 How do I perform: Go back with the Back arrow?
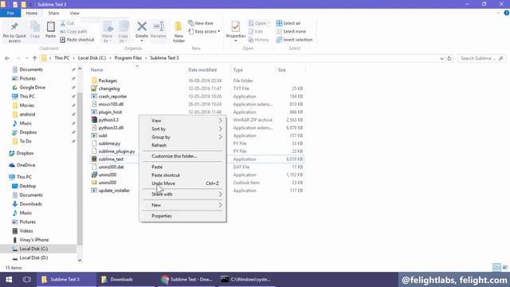pos(7,58)
